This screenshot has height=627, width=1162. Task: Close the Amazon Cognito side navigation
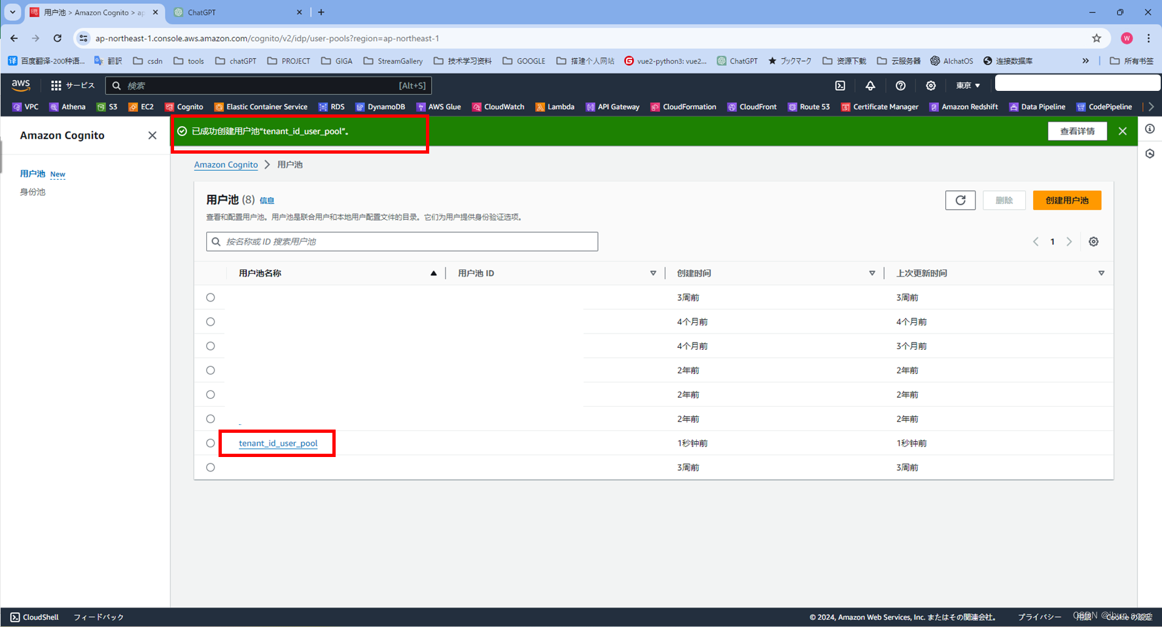152,135
